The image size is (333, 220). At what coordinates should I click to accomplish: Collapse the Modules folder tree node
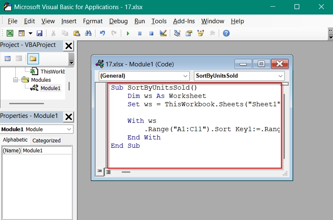click(x=15, y=80)
